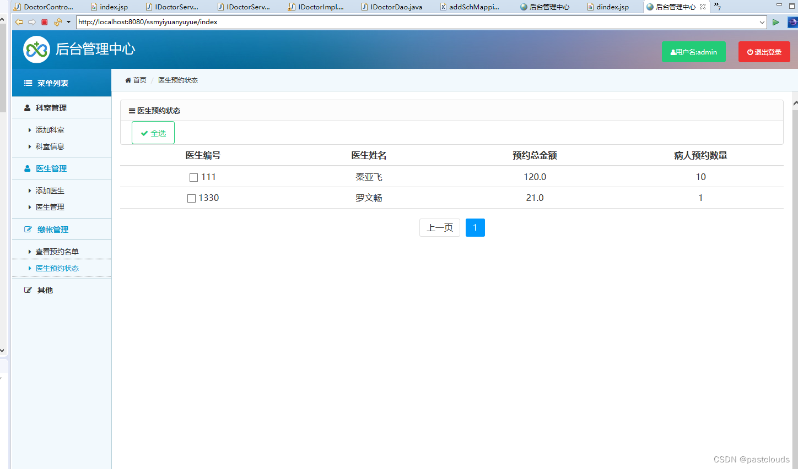Screen dimensions: 798x469
Task: Click the left pane scrollbar down arrow
Action: [2, 350]
